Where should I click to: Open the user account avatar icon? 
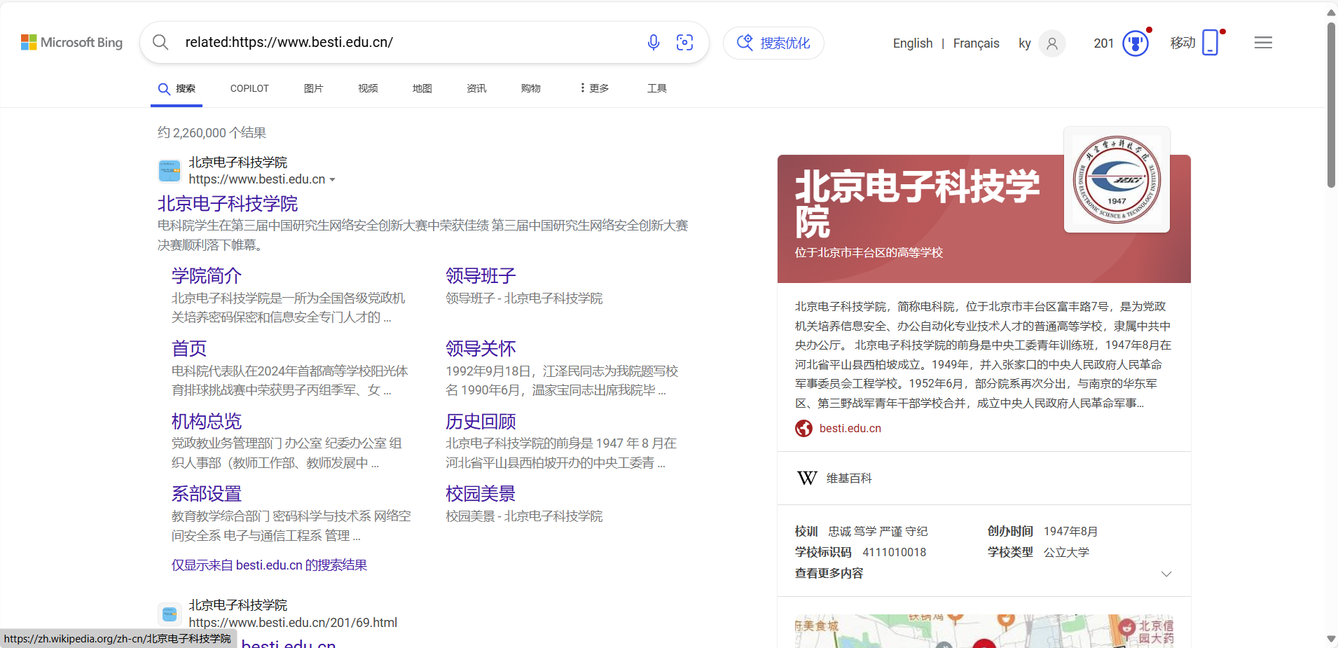(1051, 43)
